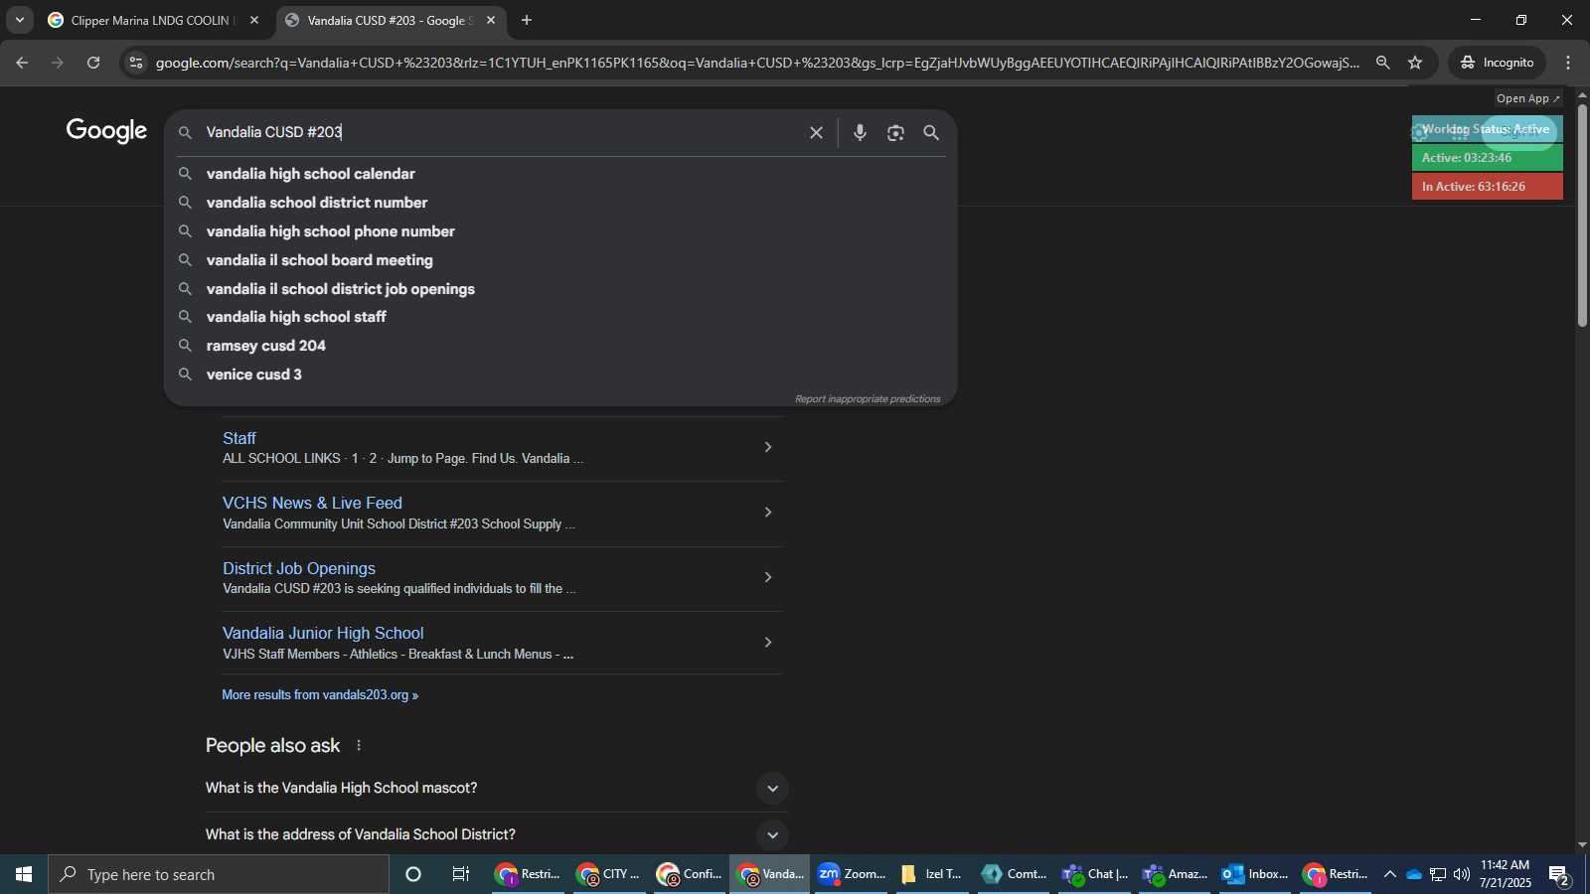Open a new browser tab
The height and width of the screenshot is (894, 1590).
coord(527,20)
